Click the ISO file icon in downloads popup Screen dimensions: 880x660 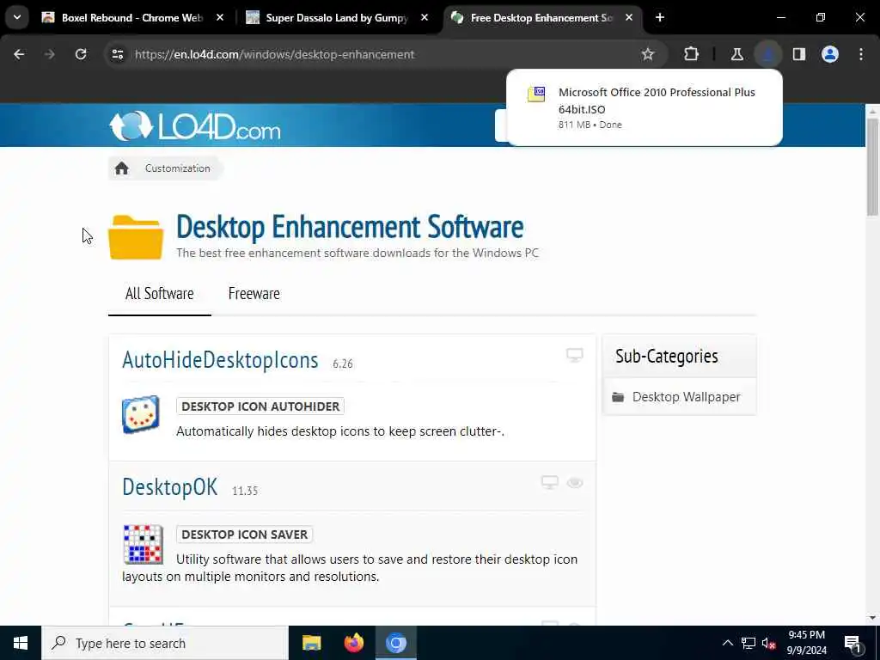click(536, 95)
